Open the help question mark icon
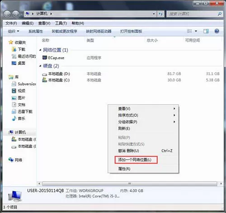Screen dimensions: 226x213 pyautogui.click(x=217, y=31)
